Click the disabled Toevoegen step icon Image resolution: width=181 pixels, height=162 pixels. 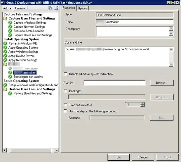[x=10, y=68]
